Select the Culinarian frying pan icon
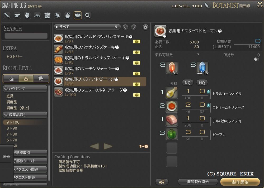The height and width of the screenshot is (188, 264). (x=78, y=16)
